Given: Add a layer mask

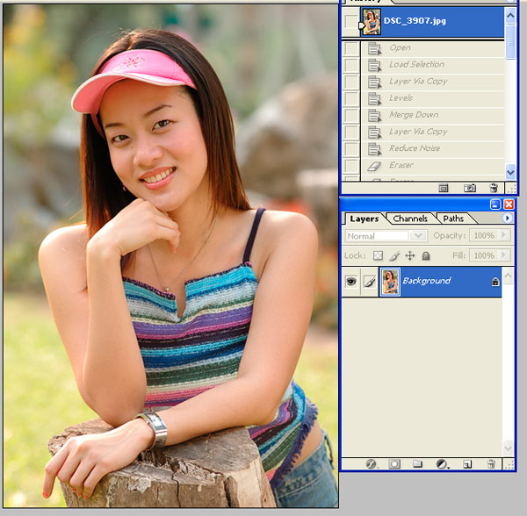Looking at the screenshot, I should pos(394,464).
